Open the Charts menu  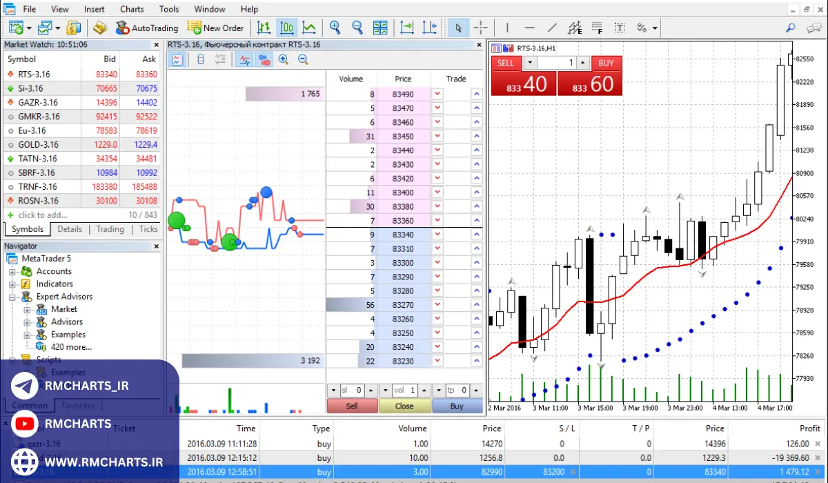point(132,9)
